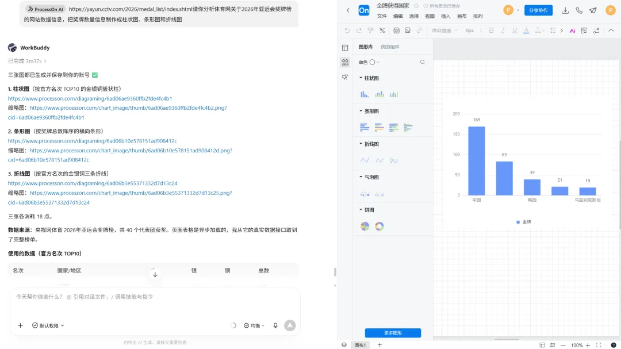Screen dimensions: 621x349
Task: Click the redo arrow in the toolbar
Action: pyautogui.click(x=358, y=30)
